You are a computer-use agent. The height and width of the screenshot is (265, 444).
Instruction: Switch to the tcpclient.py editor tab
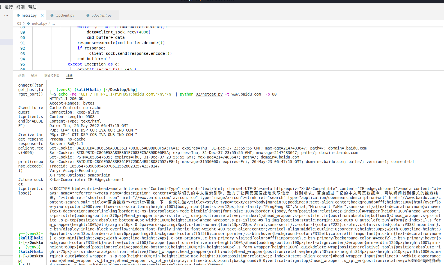point(65,15)
